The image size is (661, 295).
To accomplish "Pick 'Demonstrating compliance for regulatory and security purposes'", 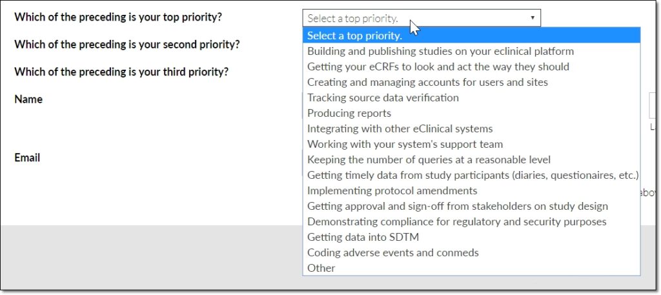I will pyautogui.click(x=456, y=221).
